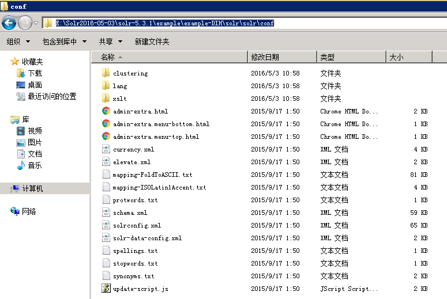Select the clustering folder name

[x=130, y=74]
